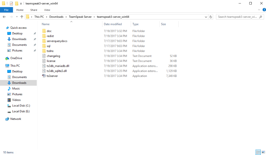
Task: Go back with the Back arrow
Action: 4,17
